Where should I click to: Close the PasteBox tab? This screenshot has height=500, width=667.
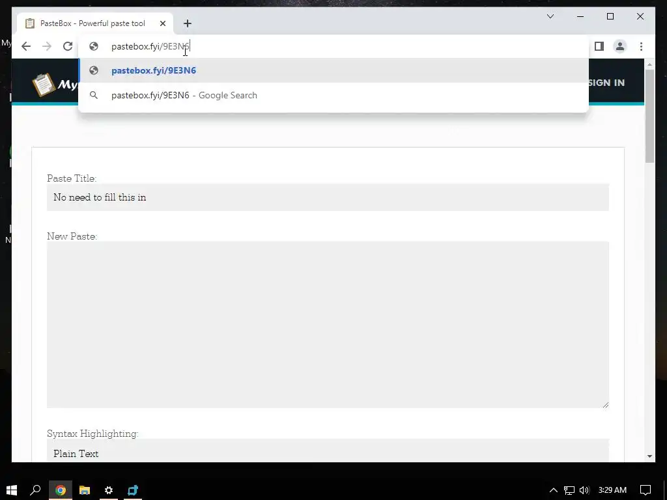[x=162, y=23]
